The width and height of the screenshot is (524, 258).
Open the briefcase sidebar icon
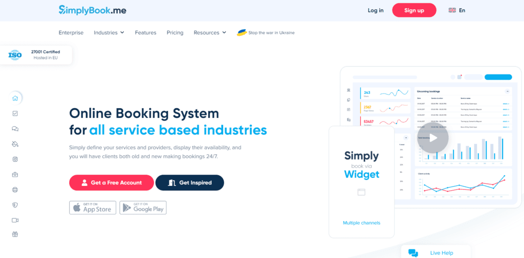coord(15,175)
